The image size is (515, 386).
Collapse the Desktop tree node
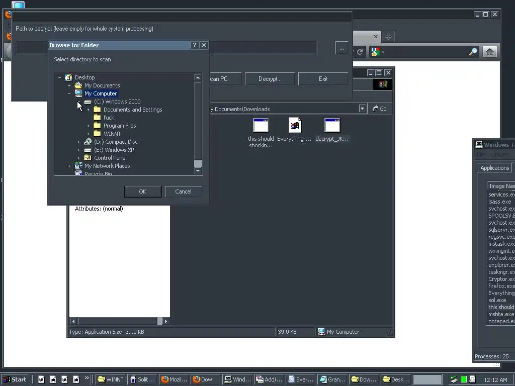click(59, 77)
